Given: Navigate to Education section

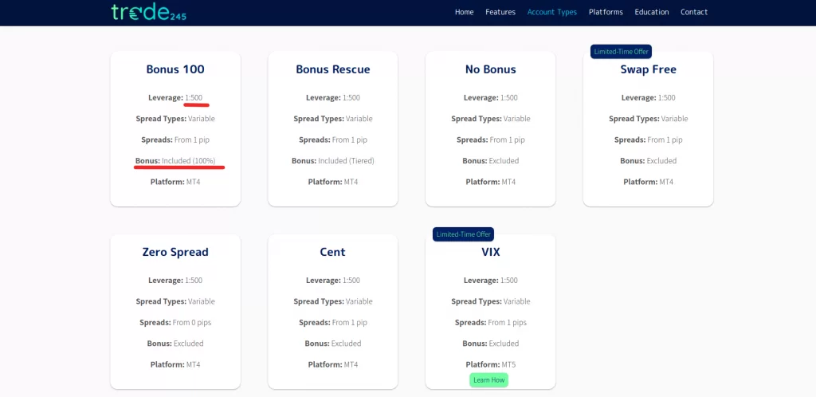Looking at the screenshot, I should pos(652,12).
